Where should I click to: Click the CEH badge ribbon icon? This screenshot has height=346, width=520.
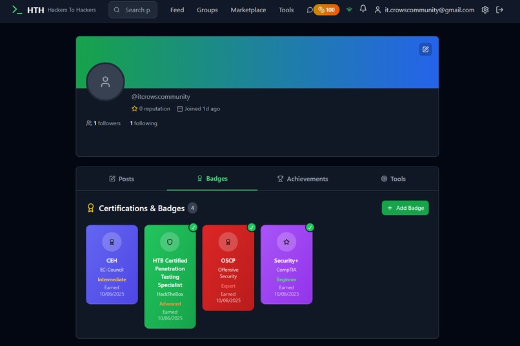[112, 242]
